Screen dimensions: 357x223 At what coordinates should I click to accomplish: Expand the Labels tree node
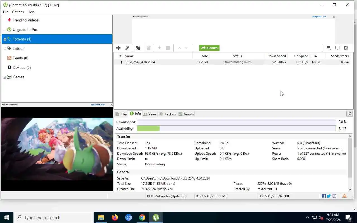coord(5,49)
